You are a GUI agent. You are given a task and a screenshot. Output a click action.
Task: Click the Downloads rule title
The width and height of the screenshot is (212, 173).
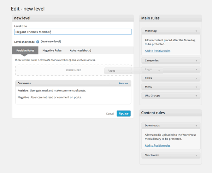(152, 125)
